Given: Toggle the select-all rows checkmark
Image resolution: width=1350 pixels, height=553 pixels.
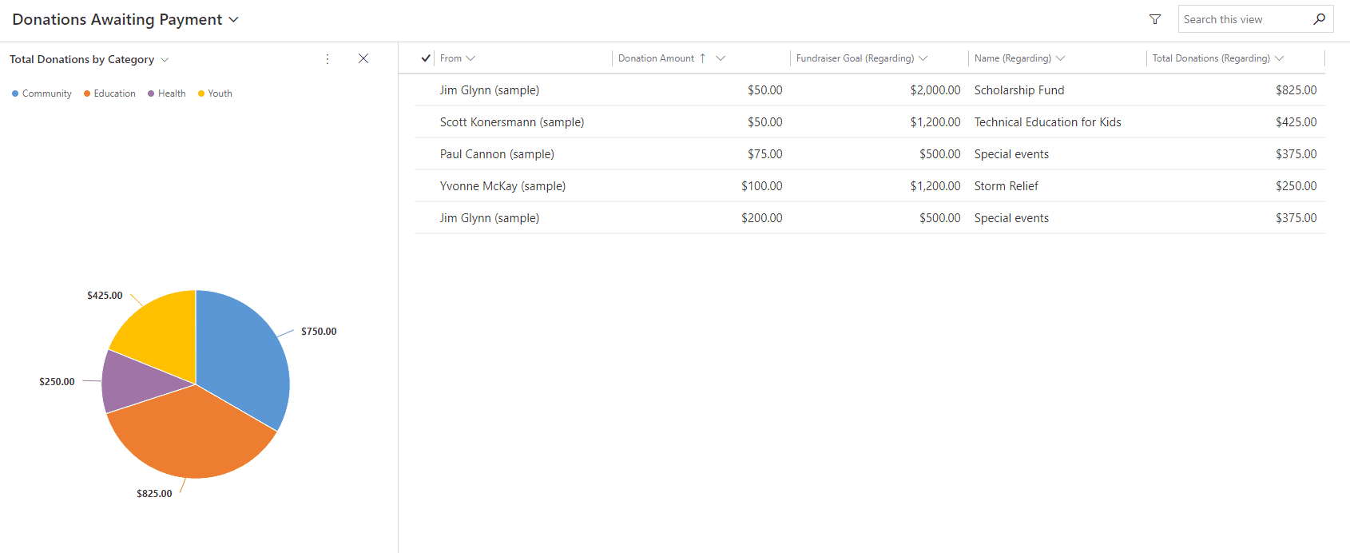Looking at the screenshot, I should pyautogui.click(x=426, y=58).
